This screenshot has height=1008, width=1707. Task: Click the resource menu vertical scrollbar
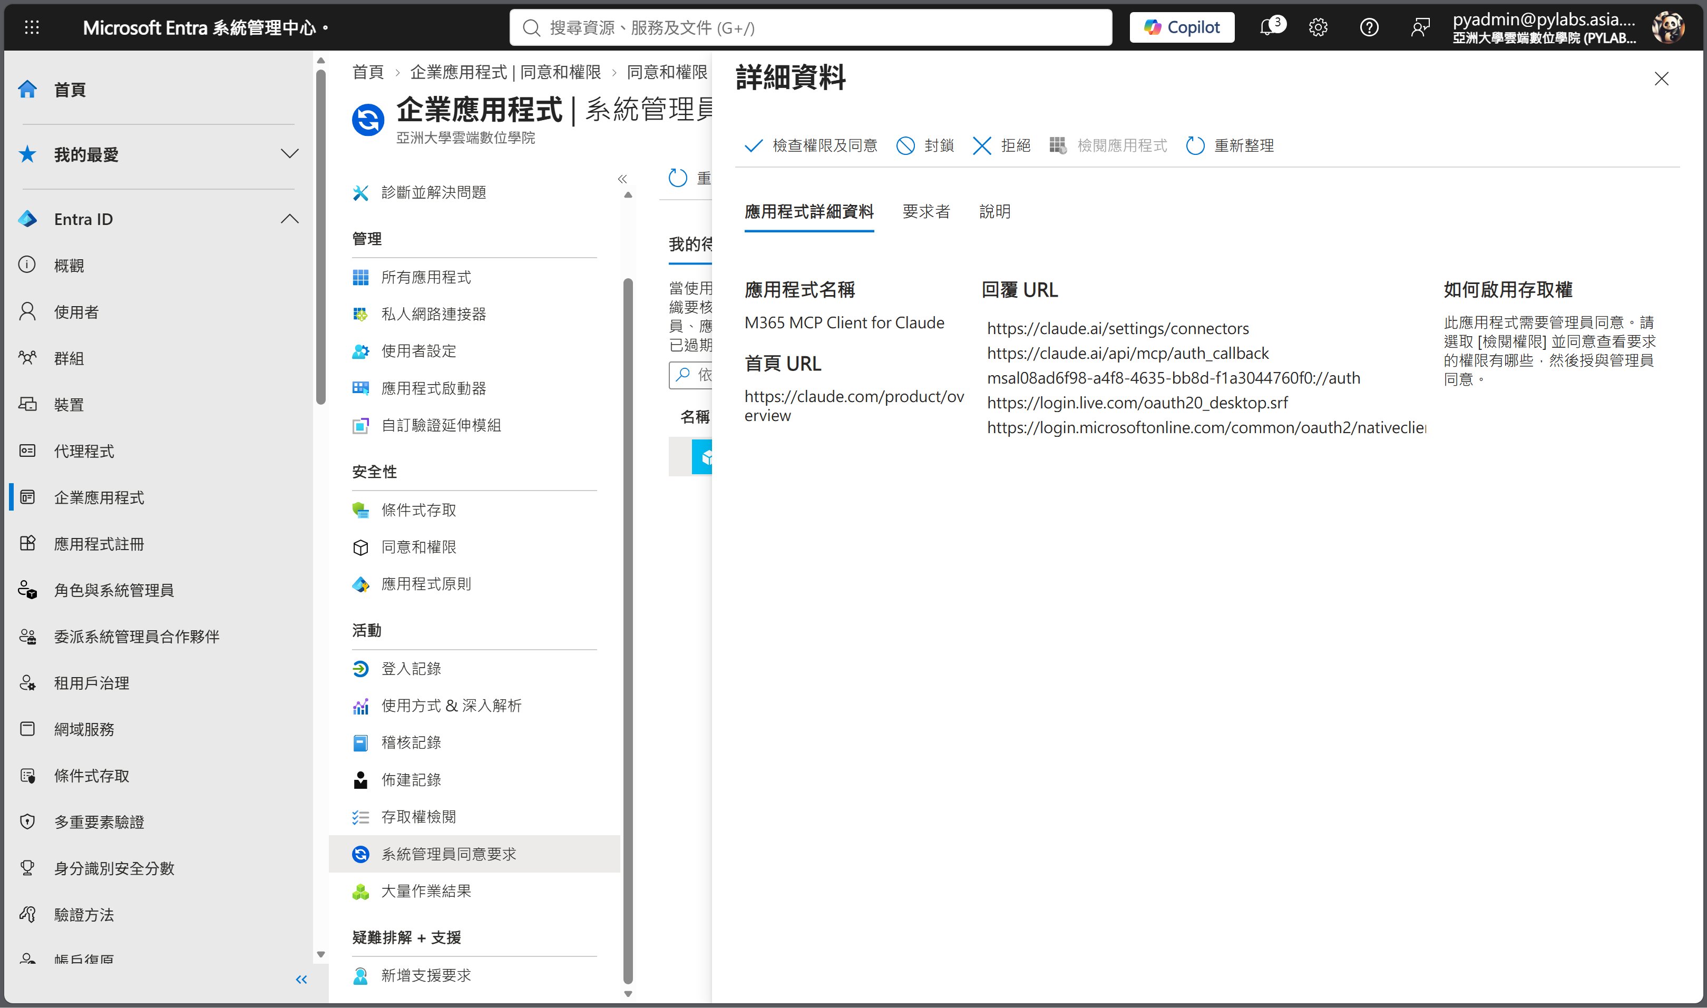628,630
